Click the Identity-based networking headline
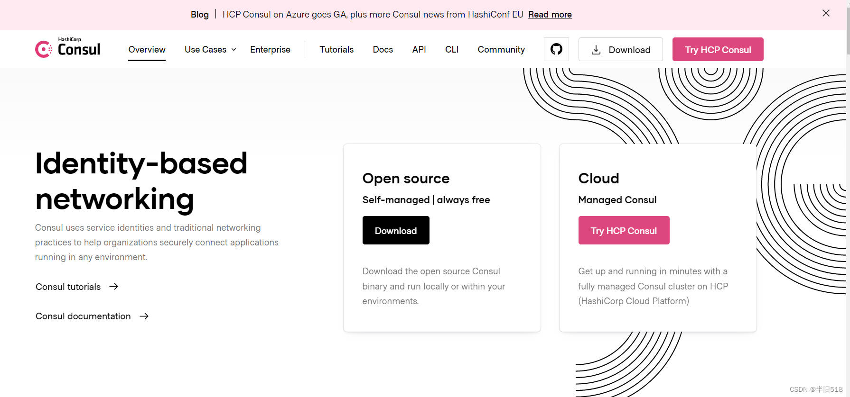The height and width of the screenshot is (397, 850). tap(141, 181)
